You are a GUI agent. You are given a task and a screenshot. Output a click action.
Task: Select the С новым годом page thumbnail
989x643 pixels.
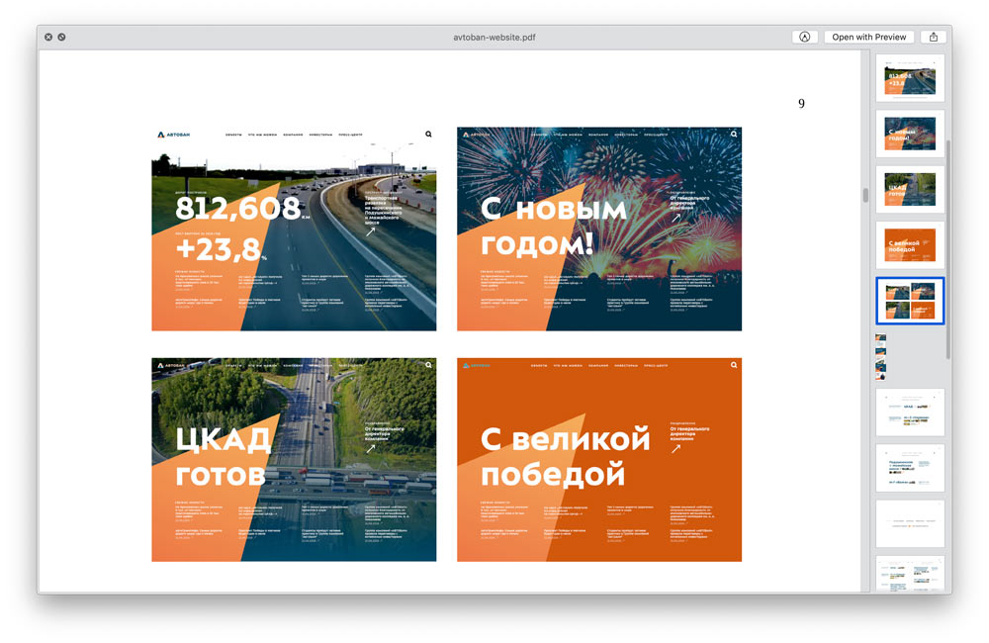(x=910, y=135)
